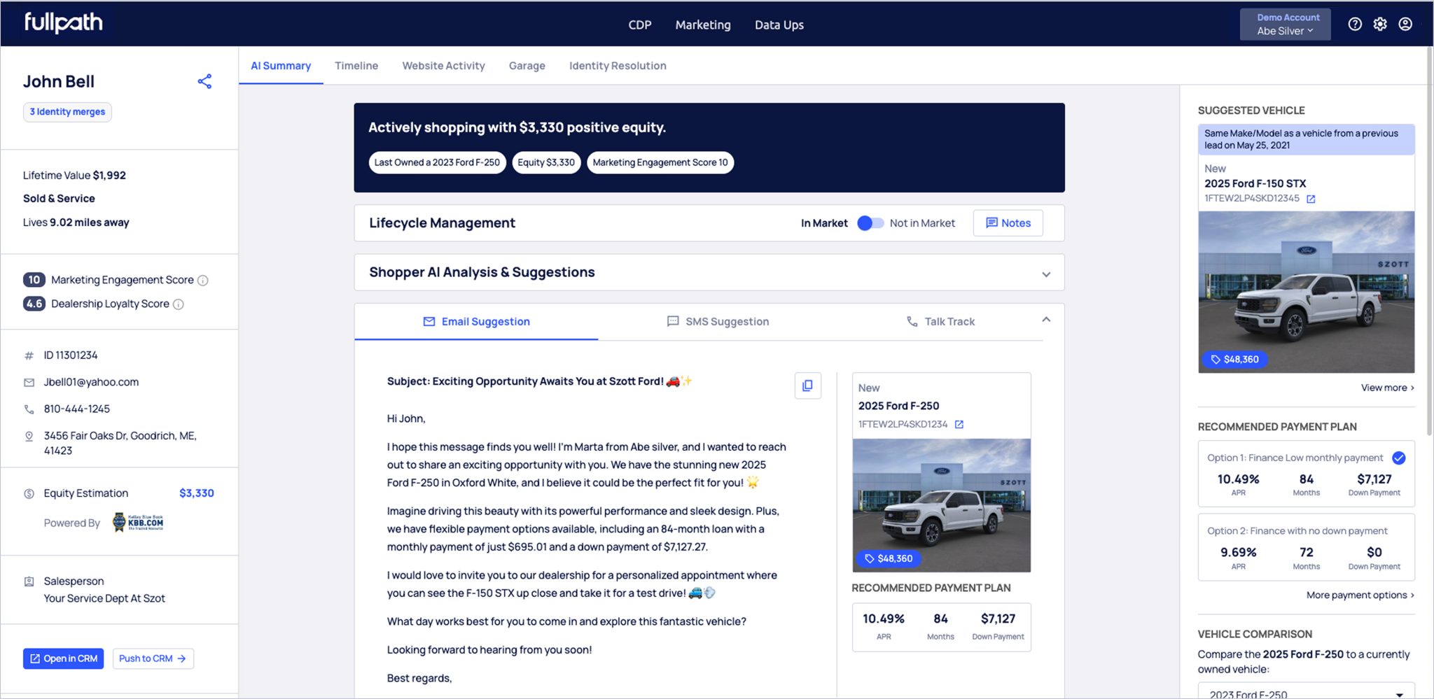Open the user profile icon
Image resolution: width=1434 pixels, height=699 pixels.
[1405, 24]
